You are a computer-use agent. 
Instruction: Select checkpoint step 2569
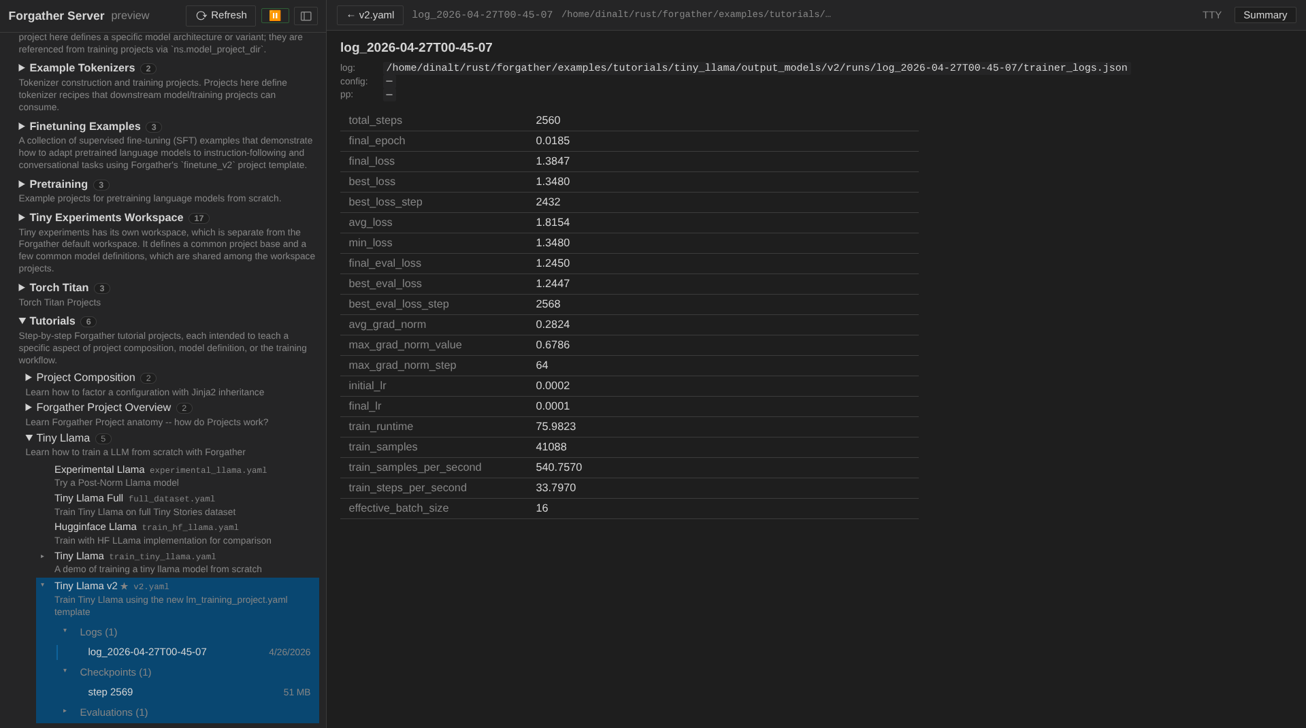110,692
